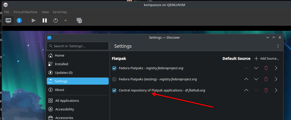Delete the Fedora Flatpaks (testing) source
Viewport: 291px width, 120px height.
coord(266,79)
